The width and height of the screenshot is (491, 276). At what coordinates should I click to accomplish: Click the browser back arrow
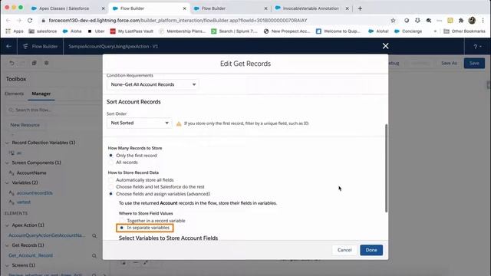[8, 21]
